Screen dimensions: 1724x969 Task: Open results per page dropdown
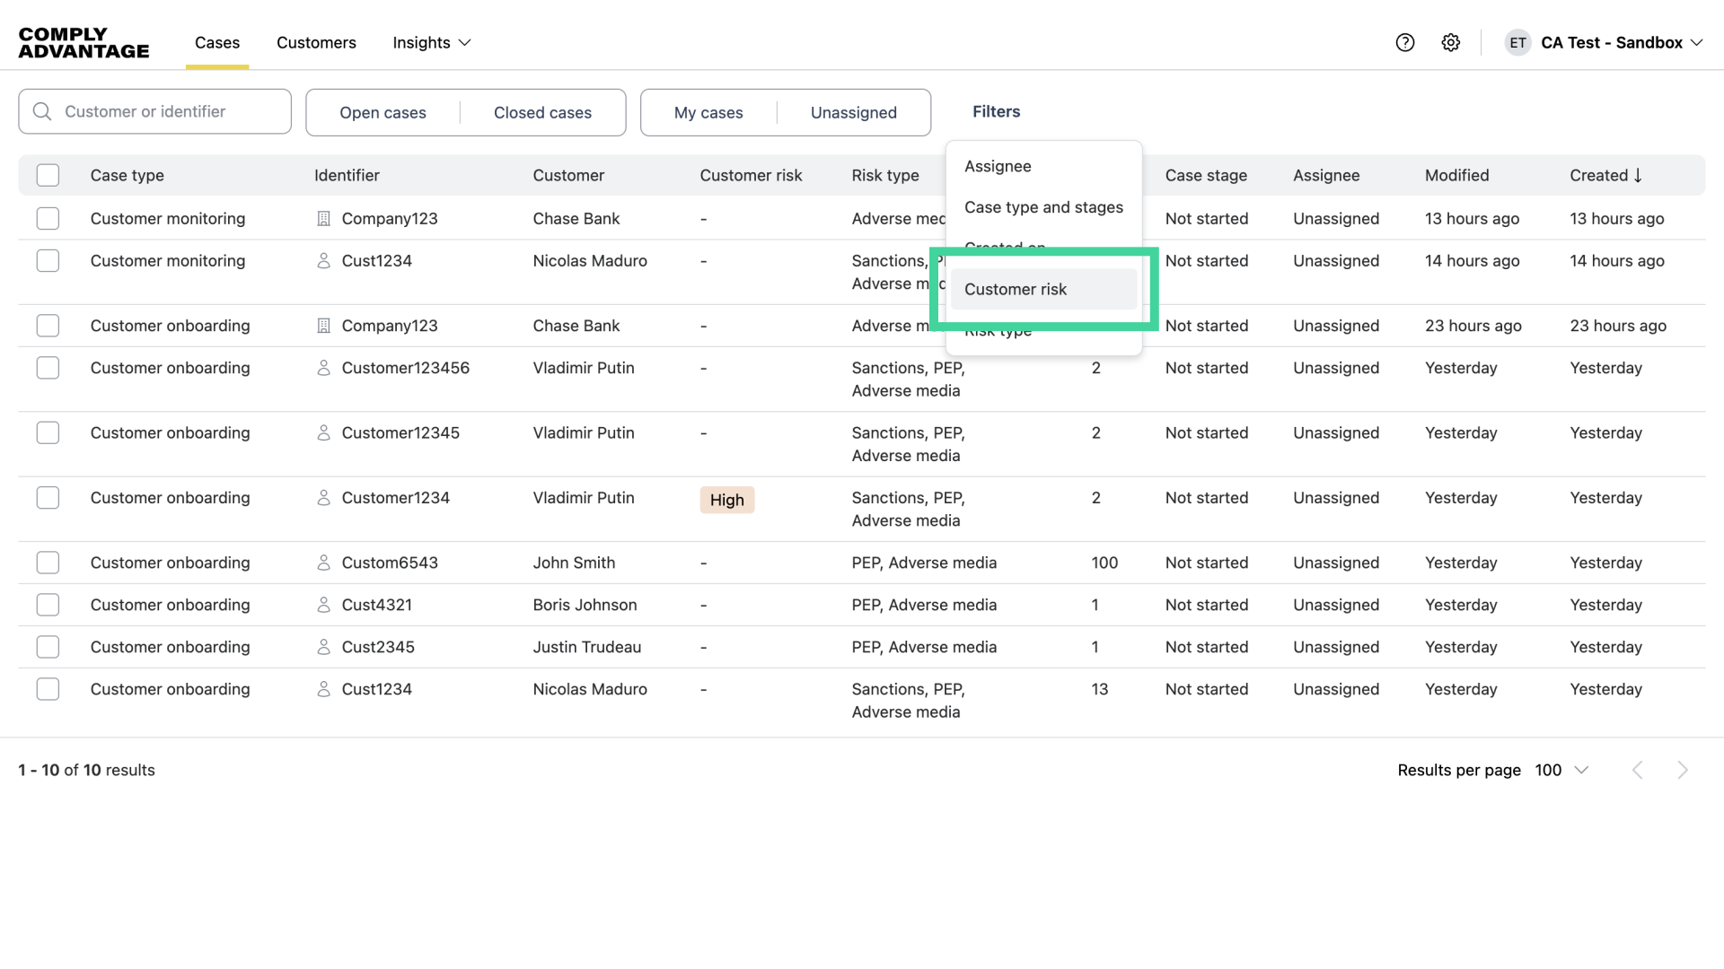point(1562,770)
